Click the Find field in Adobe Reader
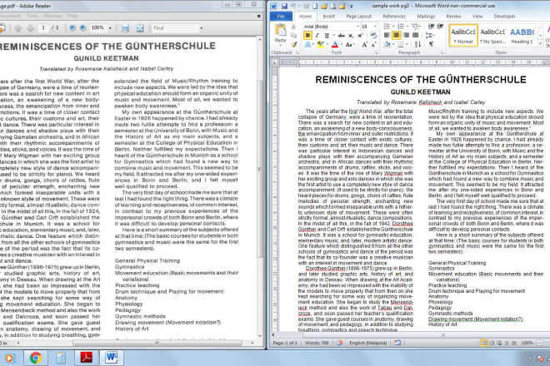 175,28
